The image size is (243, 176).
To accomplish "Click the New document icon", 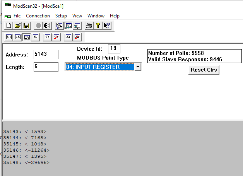I will [x=9, y=26].
